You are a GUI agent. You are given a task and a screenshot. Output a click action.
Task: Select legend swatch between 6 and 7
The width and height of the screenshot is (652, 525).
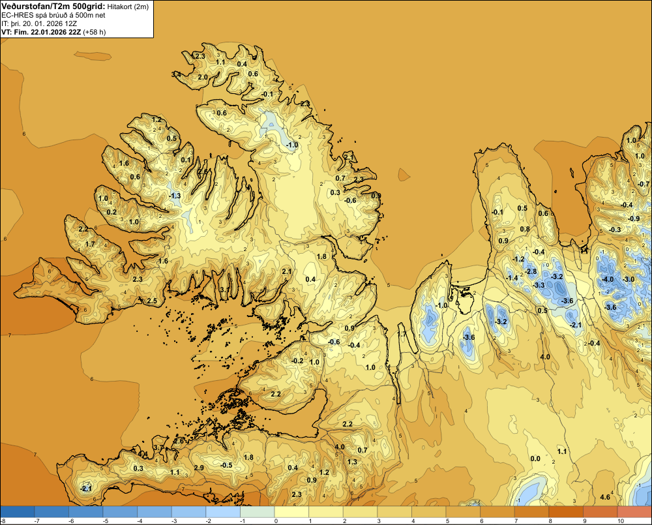coord(497,511)
